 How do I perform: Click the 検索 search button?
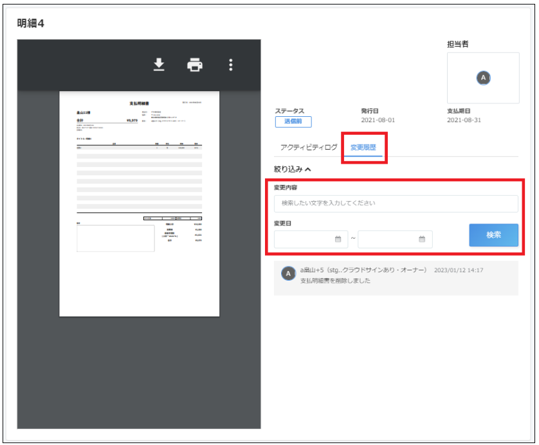click(x=493, y=235)
